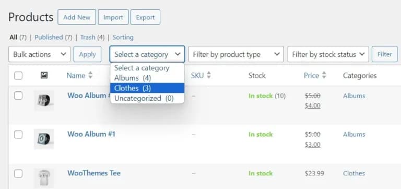
Task: Click Clothes category for WooThemes Tee
Action: click(x=354, y=173)
